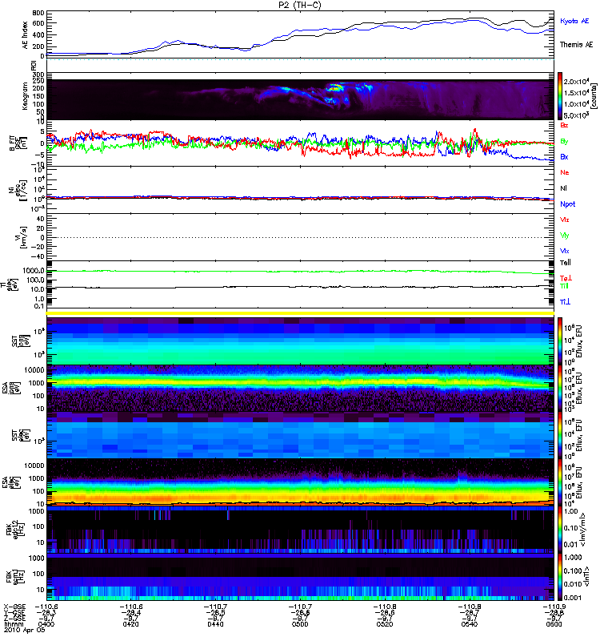Select the black Ni density legend label
600x641 pixels.
coord(564,188)
